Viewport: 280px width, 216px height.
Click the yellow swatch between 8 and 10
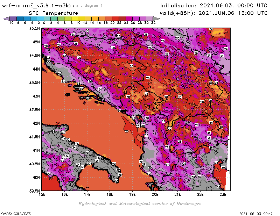coord(75,19)
